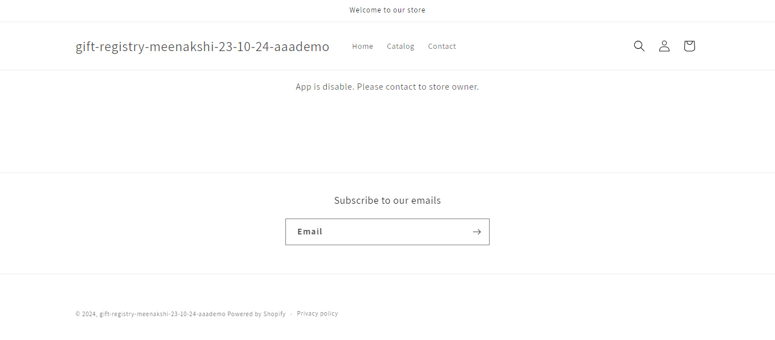Open the shopping cart bag icon
The width and height of the screenshot is (775, 340).
point(689,46)
